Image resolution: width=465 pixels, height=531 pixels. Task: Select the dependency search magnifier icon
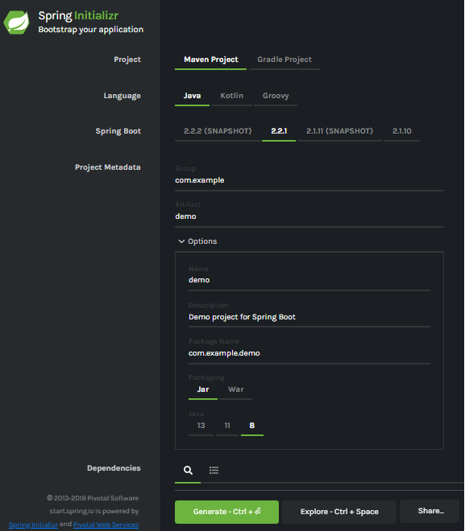pyautogui.click(x=188, y=470)
